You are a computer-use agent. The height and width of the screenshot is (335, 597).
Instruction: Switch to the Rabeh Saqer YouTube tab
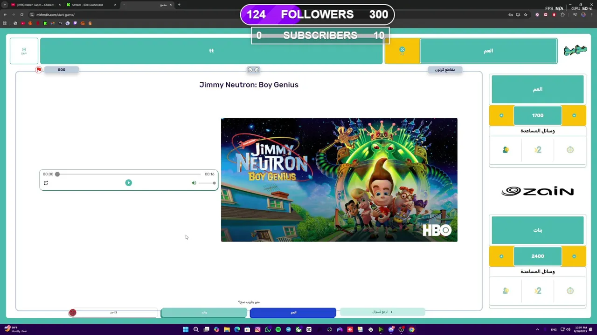point(35,5)
